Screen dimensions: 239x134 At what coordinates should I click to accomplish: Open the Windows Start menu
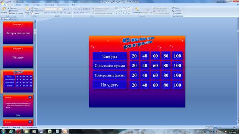[3, 131]
